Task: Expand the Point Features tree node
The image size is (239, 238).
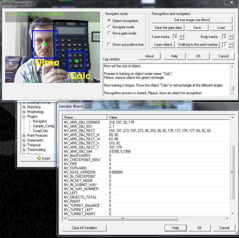Action: pos(24,135)
